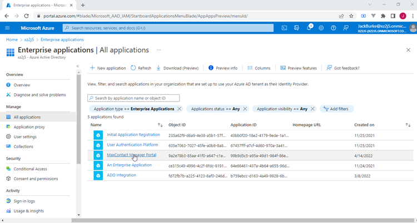Remove the Applications status filter
417x223 pixels.
tap(245, 109)
